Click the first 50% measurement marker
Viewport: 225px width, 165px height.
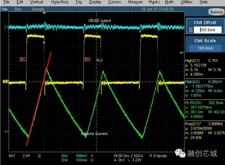[23, 60]
